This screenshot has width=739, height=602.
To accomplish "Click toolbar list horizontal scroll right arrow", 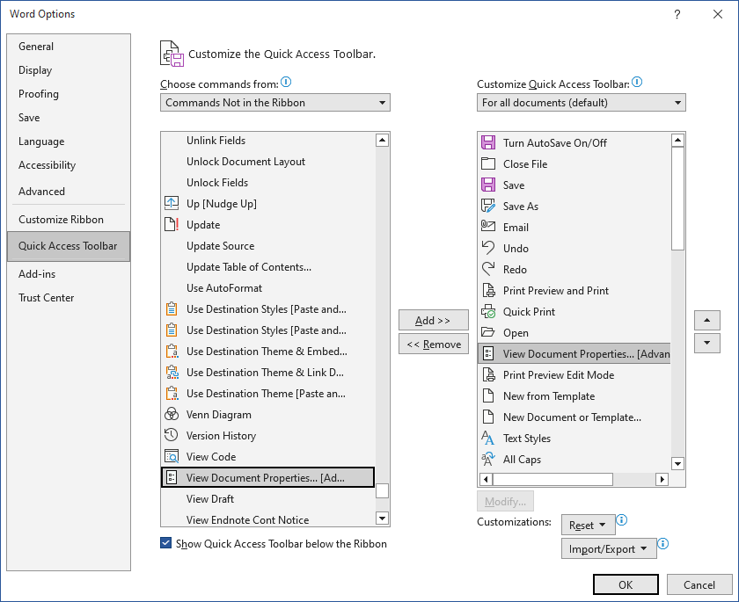I will coord(662,479).
